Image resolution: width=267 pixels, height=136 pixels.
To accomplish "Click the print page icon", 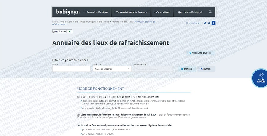I will [x=205, y=23].
